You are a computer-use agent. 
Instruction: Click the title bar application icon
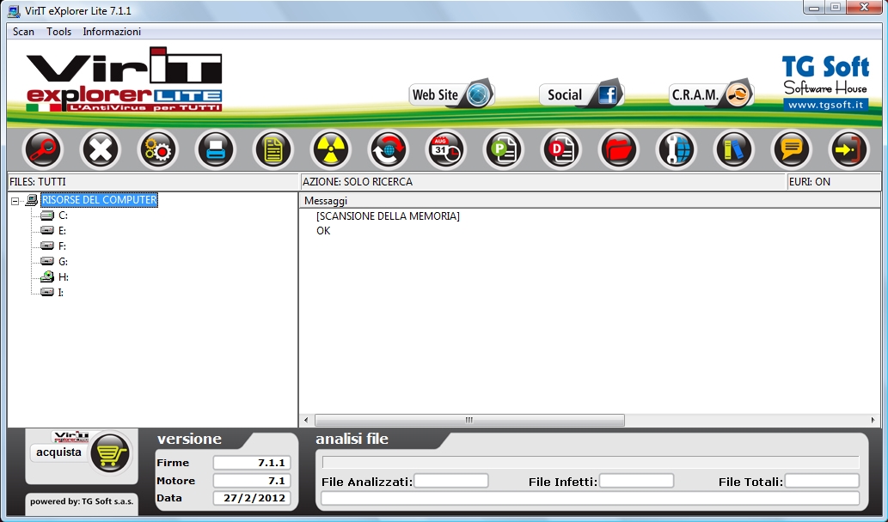[x=14, y=11]
